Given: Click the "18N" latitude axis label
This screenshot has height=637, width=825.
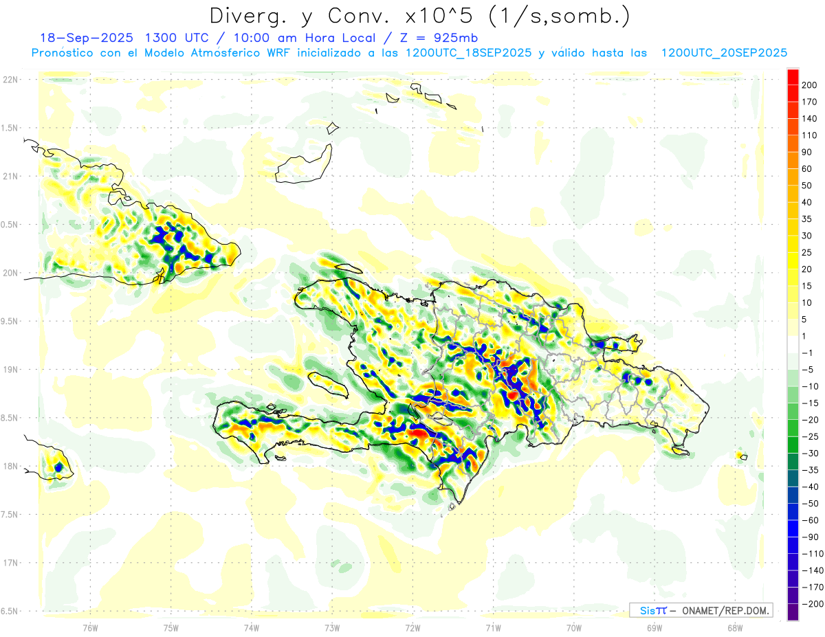Looking at the screenshot, I should click(x=10, y=466).
